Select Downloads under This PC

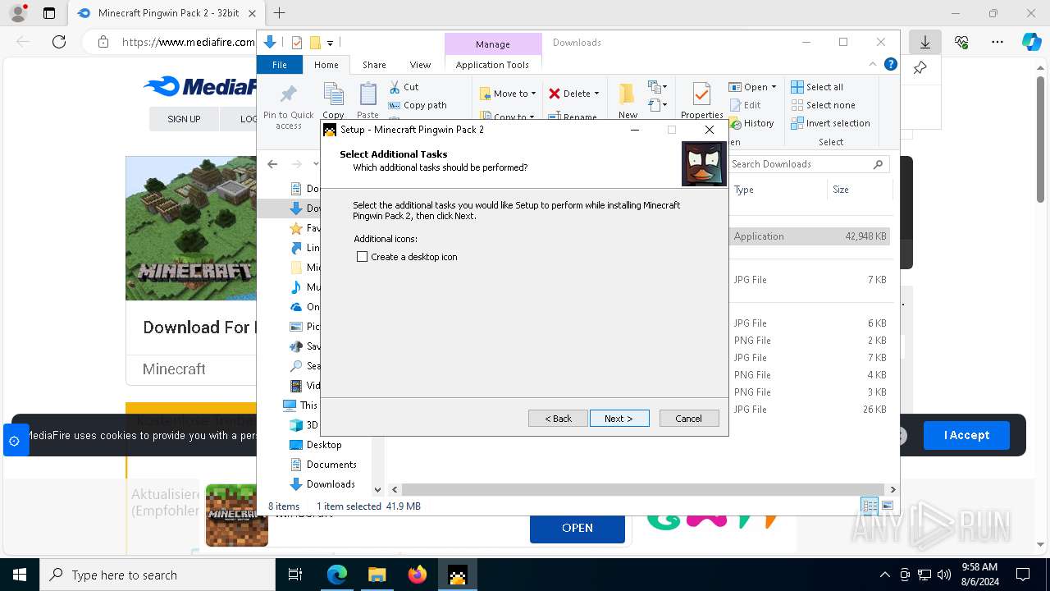pyautogui.click(x=331, y=484)
